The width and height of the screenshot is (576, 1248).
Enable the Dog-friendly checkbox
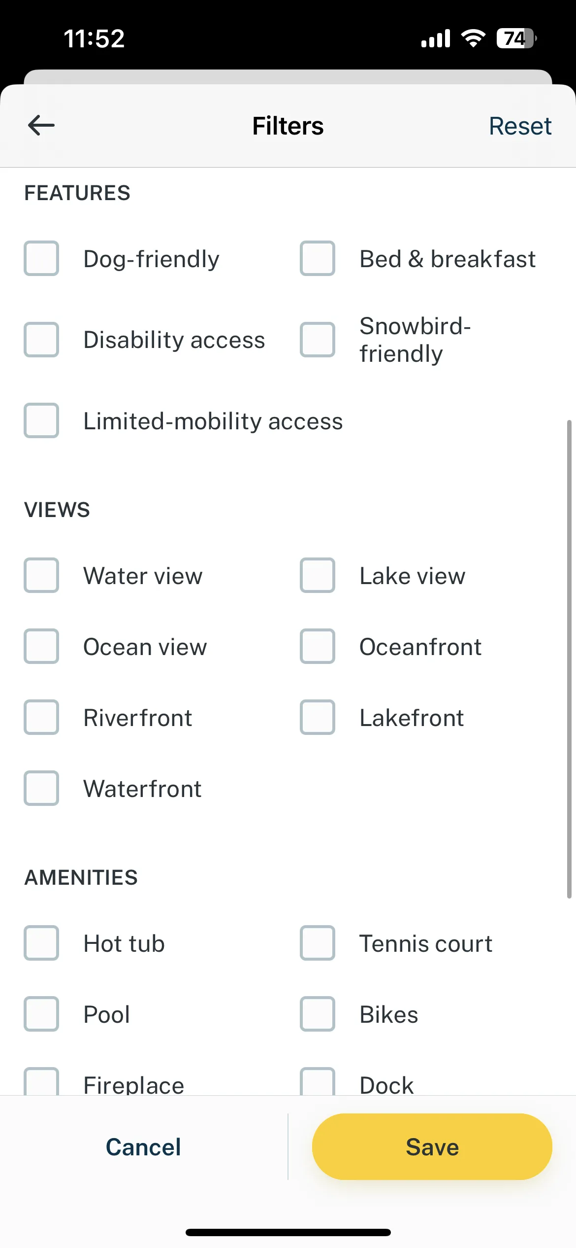point(41,258)
